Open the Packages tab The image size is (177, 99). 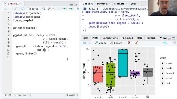click(x=127, y=38)
